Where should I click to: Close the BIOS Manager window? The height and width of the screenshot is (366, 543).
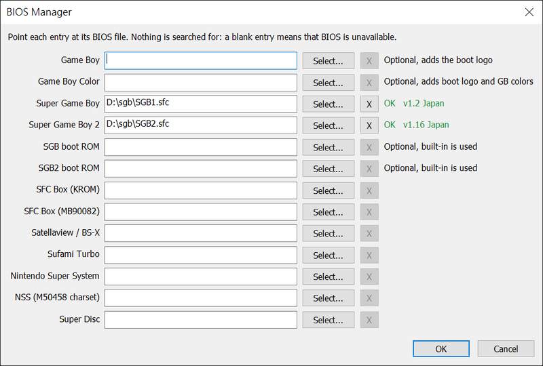point(529,12)
